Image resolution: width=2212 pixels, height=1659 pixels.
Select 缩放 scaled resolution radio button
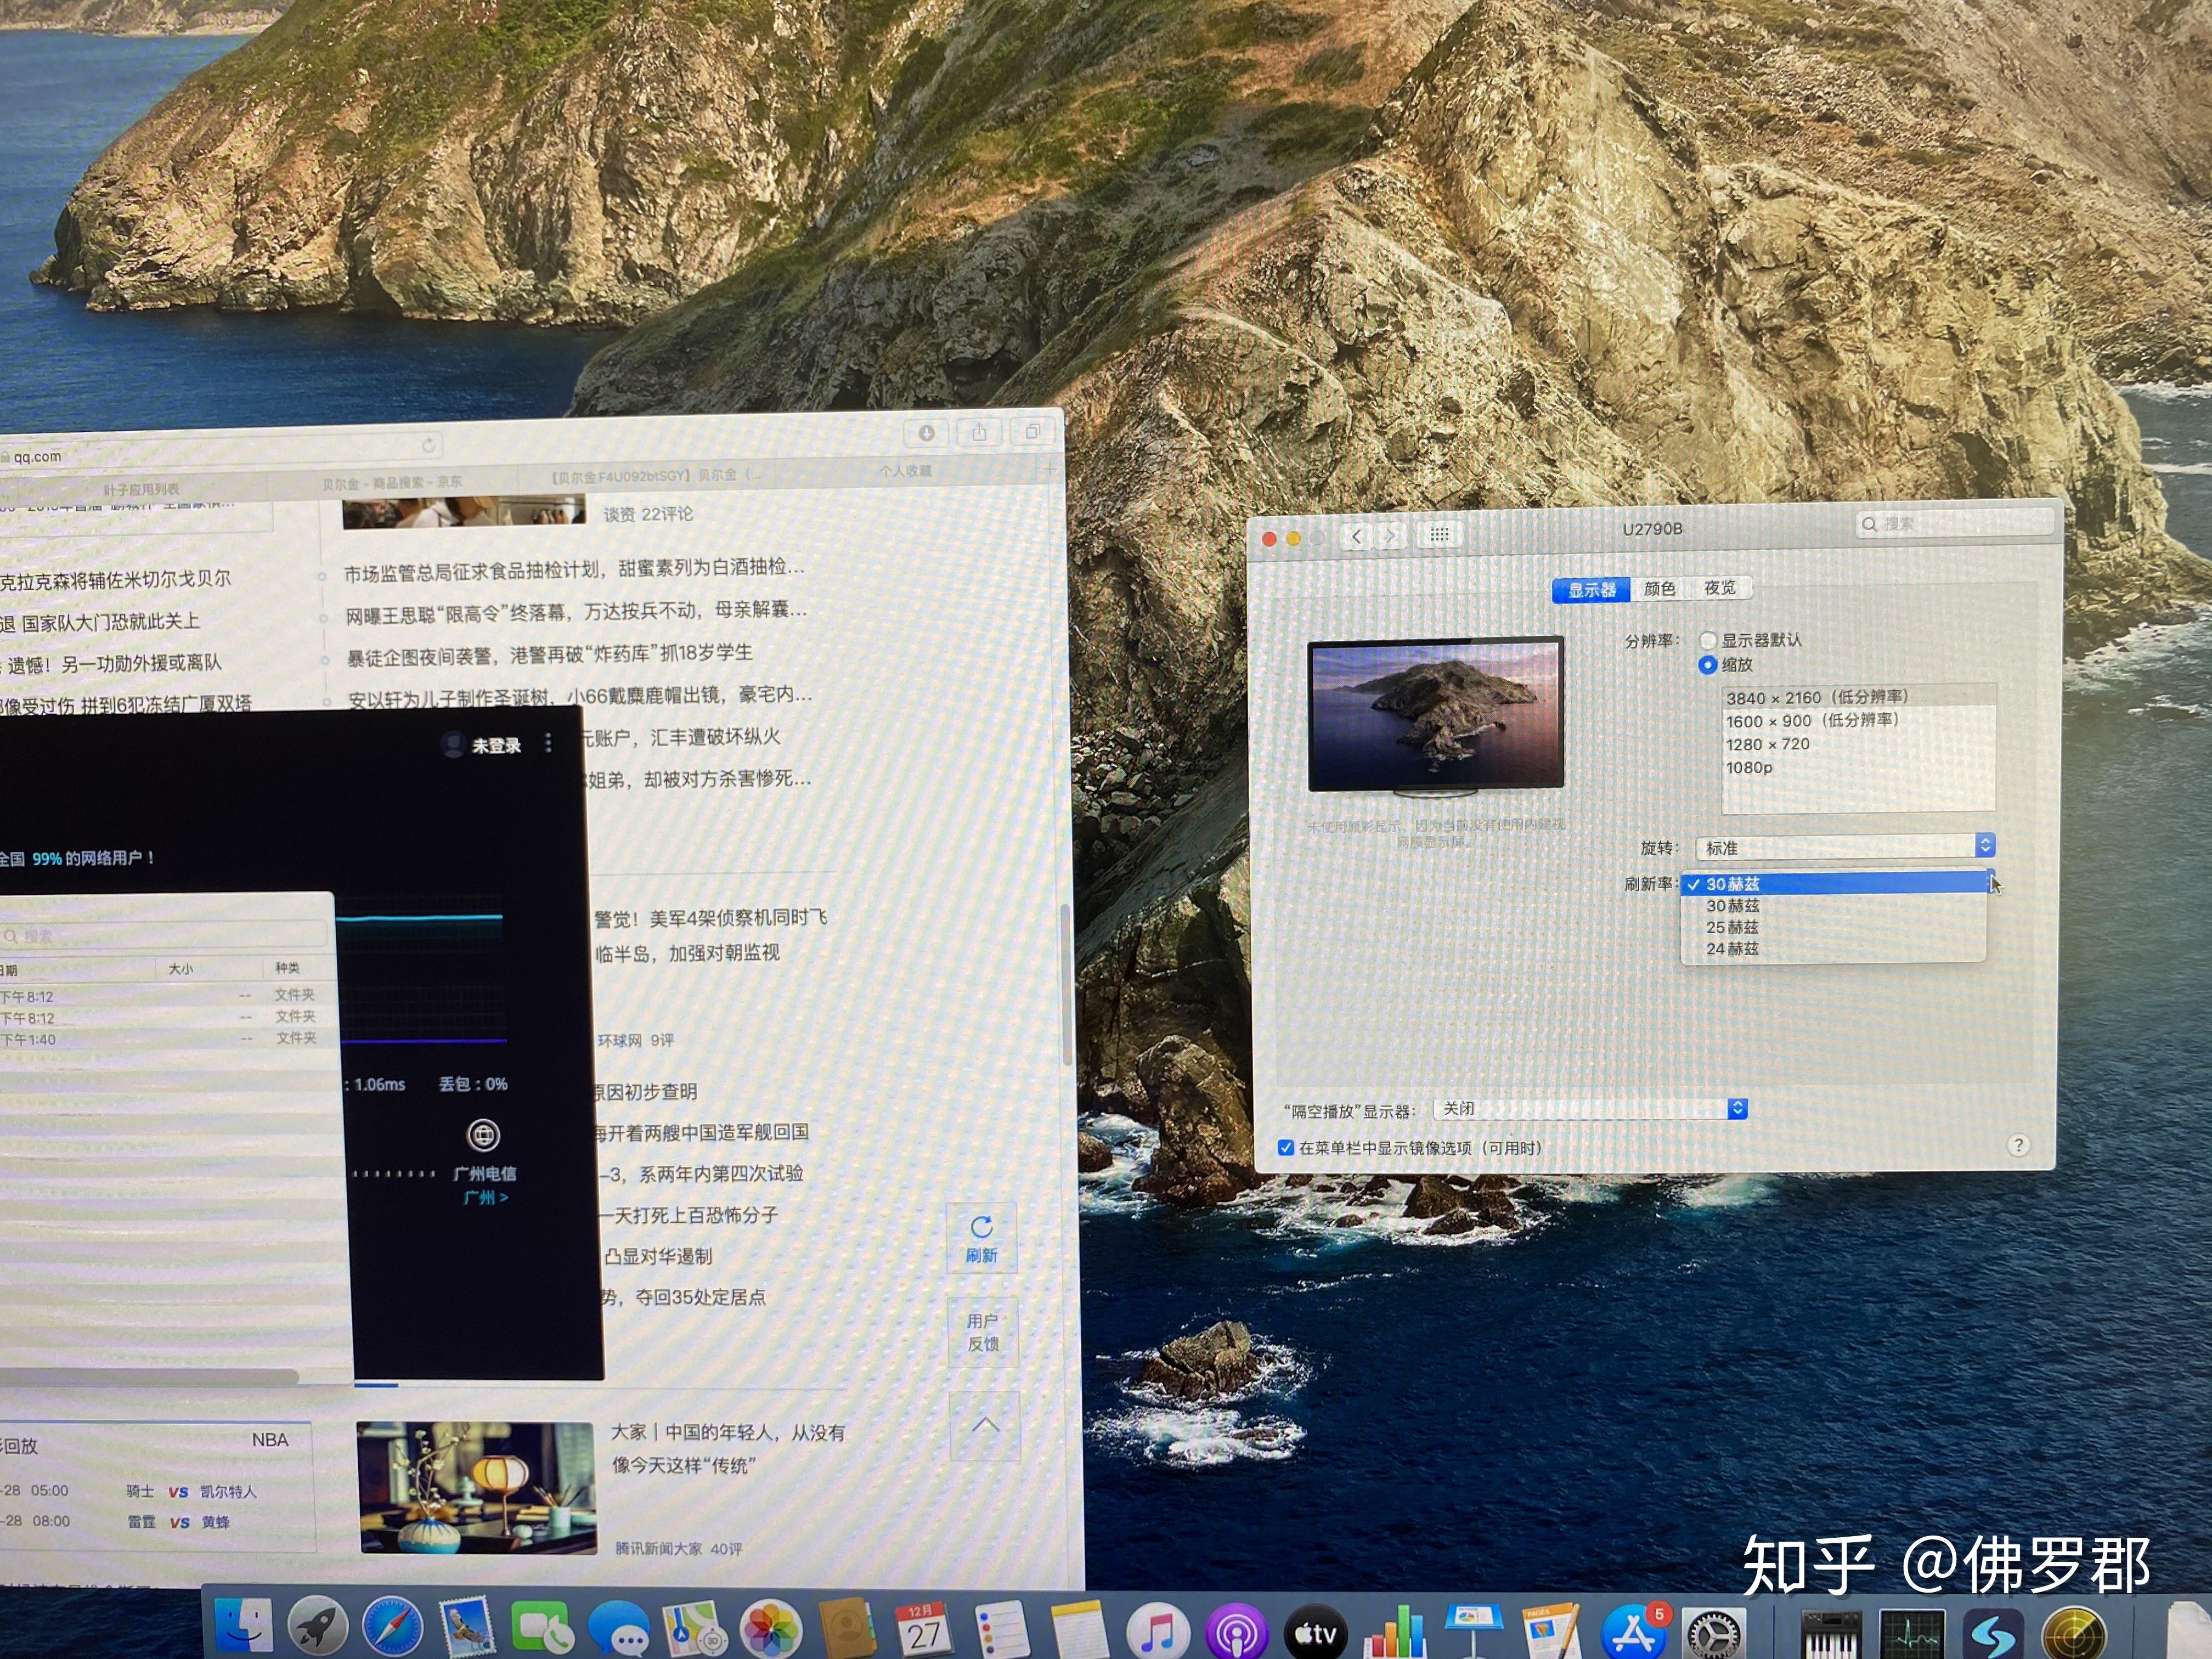tap(1707, 665)
